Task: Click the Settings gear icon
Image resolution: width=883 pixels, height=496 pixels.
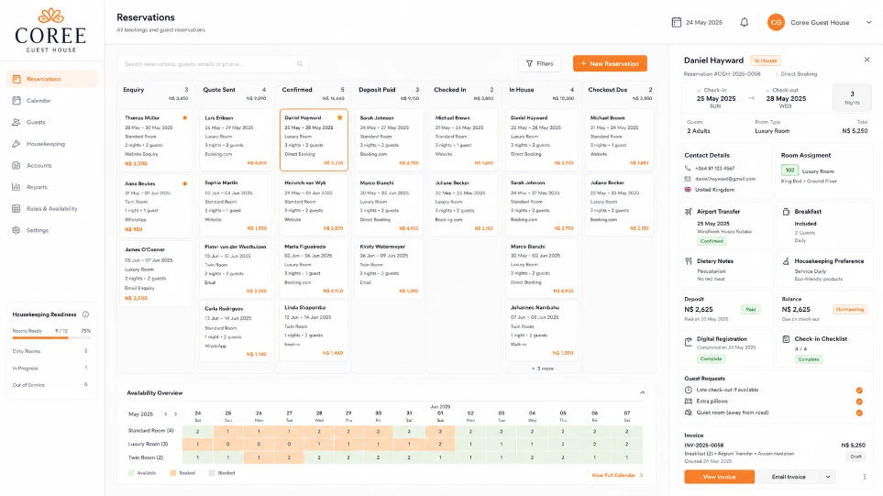Action: point(17,230)
